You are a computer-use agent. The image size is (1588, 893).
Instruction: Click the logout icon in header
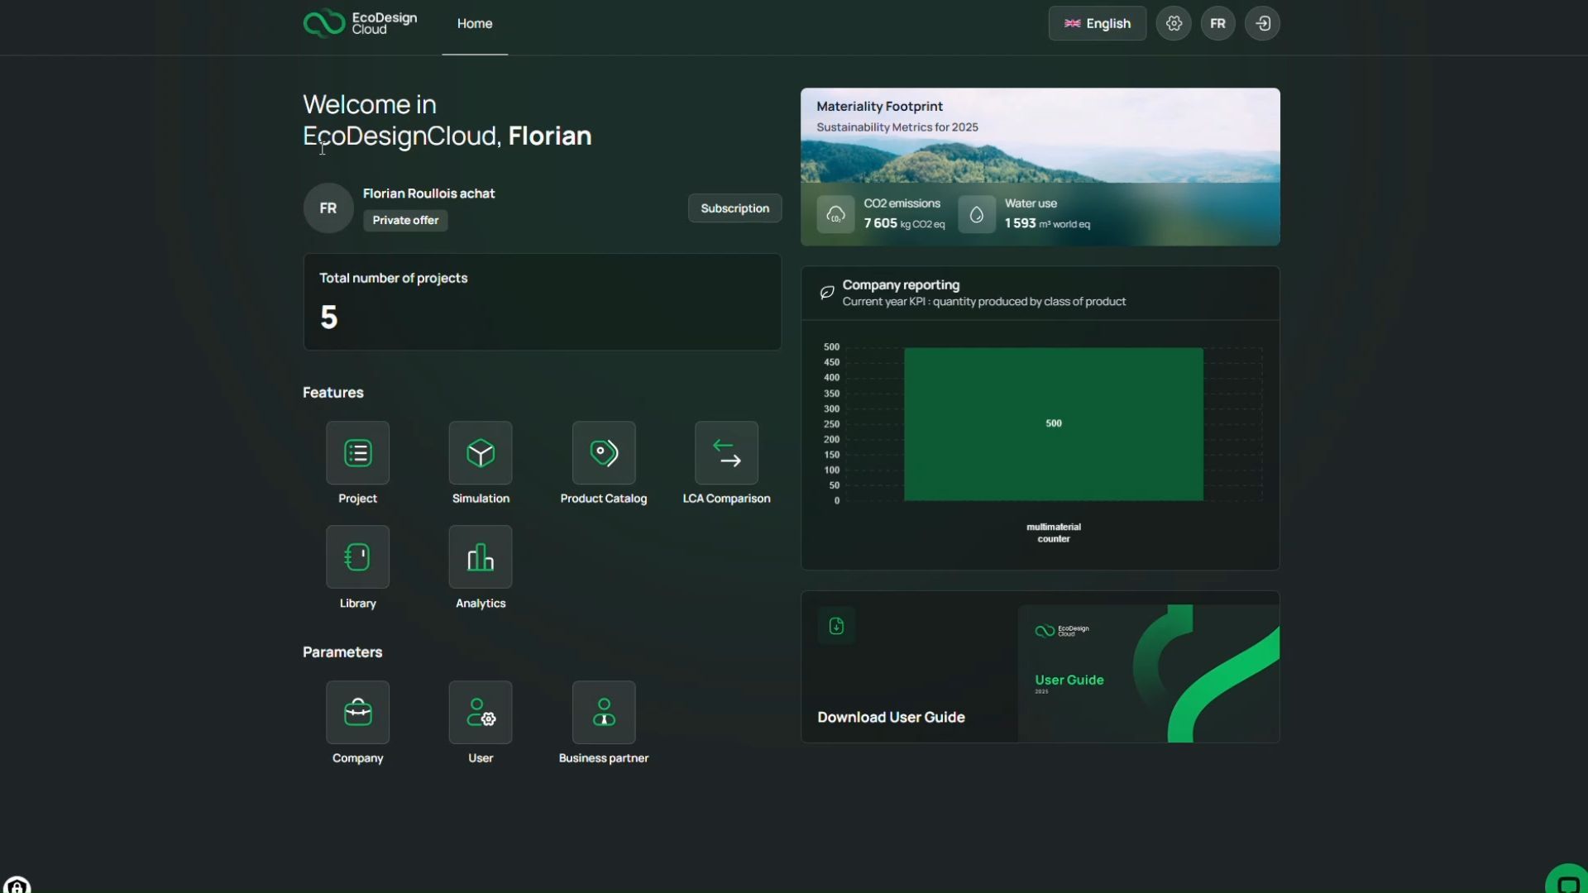[x=1262, y=23]
